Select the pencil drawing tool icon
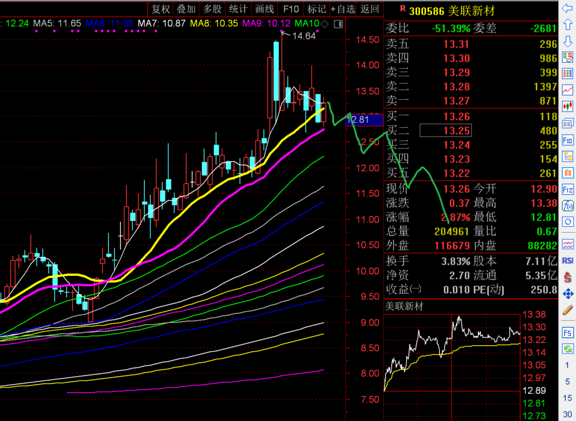Screen dimensions: 576x421 point(568,310)
